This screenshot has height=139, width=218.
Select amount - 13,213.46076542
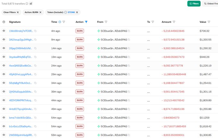[173, 100]
